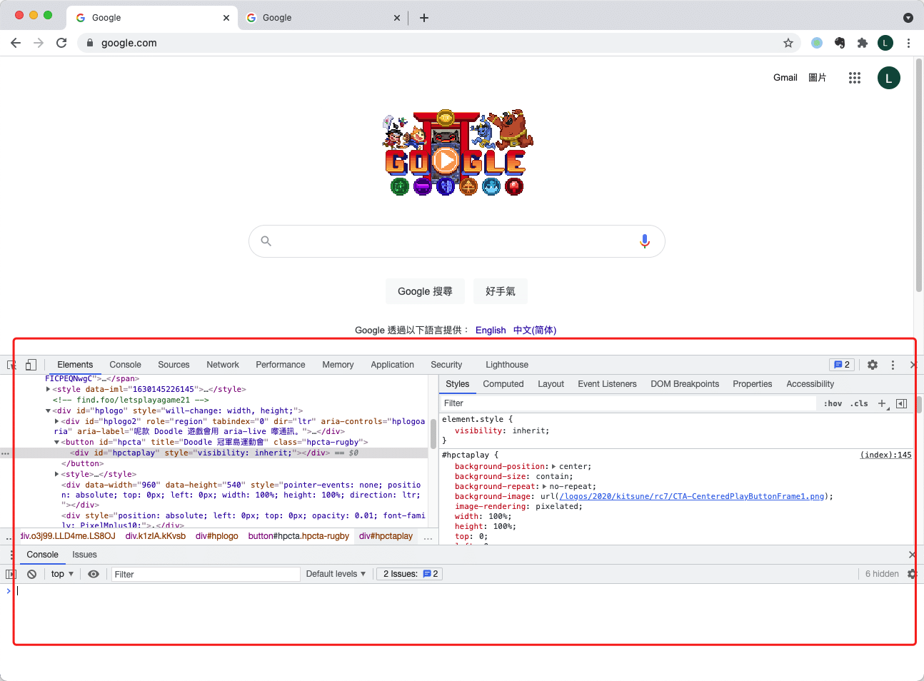Show the console sidebar panel toggle
Image resolution: width=924 pixels, height=681 pixels.
pos(9,574)
